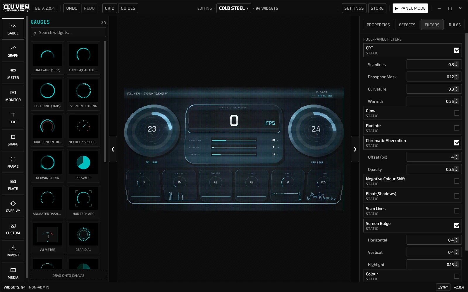
Task: Select the Filters tab
Action: 432,25
